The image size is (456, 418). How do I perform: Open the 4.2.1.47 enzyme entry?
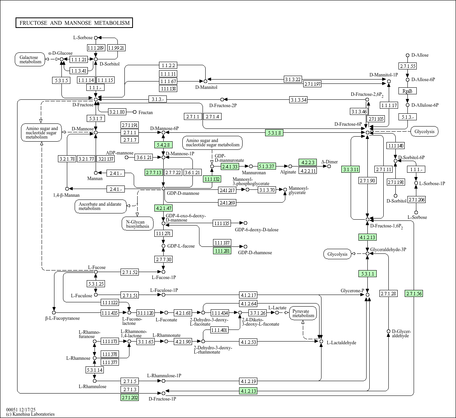click(163, 208)
